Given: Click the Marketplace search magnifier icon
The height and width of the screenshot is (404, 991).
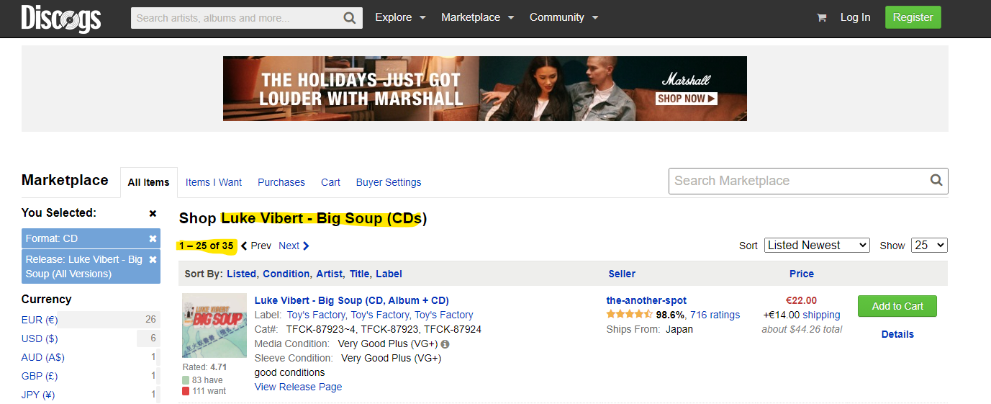Looking at the screenshot, I should click(936, 181).
